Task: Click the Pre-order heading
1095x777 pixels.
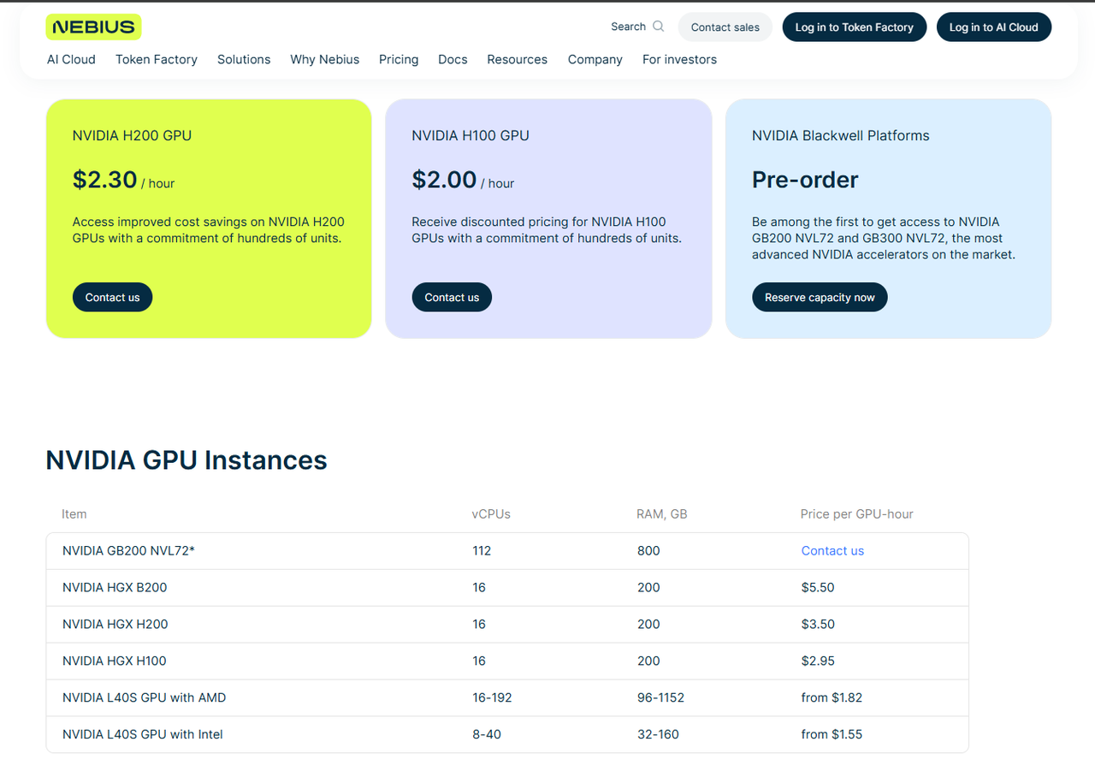Action: (x=805, y=180)
